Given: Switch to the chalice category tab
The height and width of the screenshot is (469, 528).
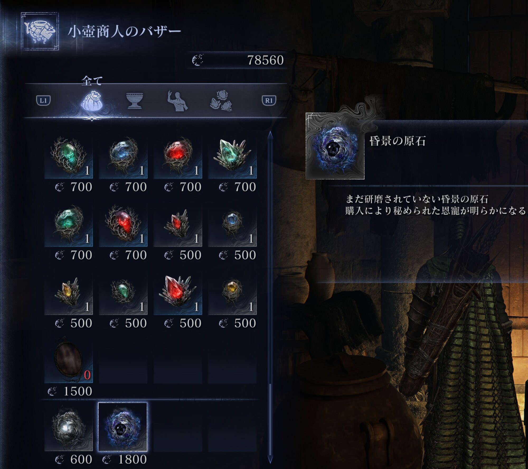Looking at the screenshot, I should [135, 100].
